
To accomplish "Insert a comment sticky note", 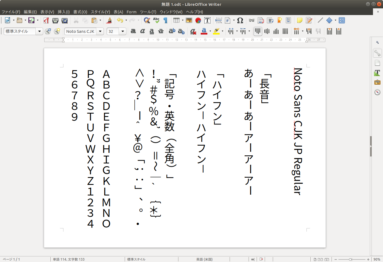I will [300, 20].
